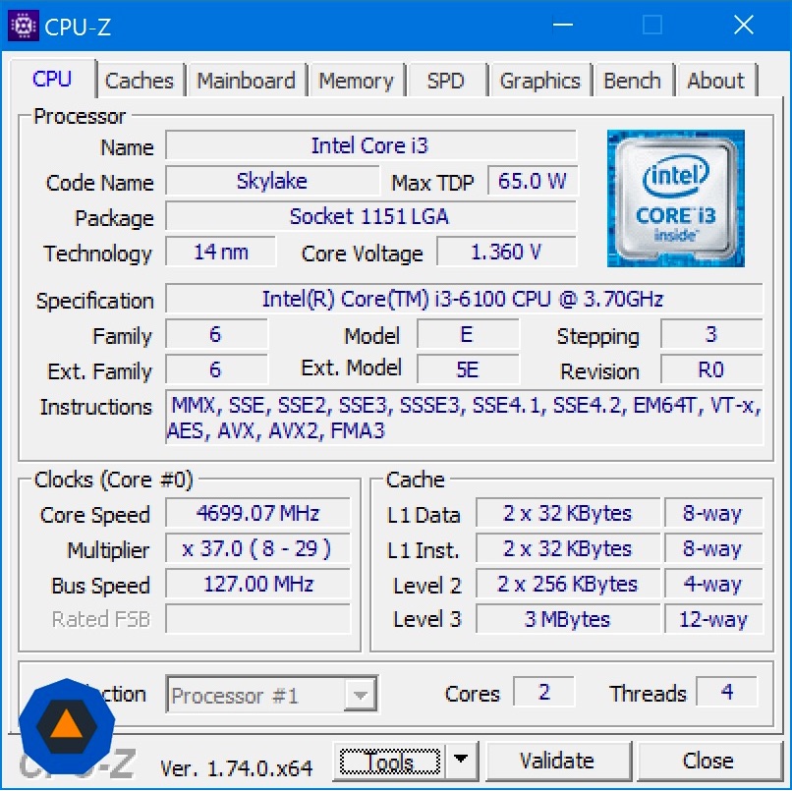Open the Graphics tab
This screenshot has height=791, width=792.
(539, 81)
